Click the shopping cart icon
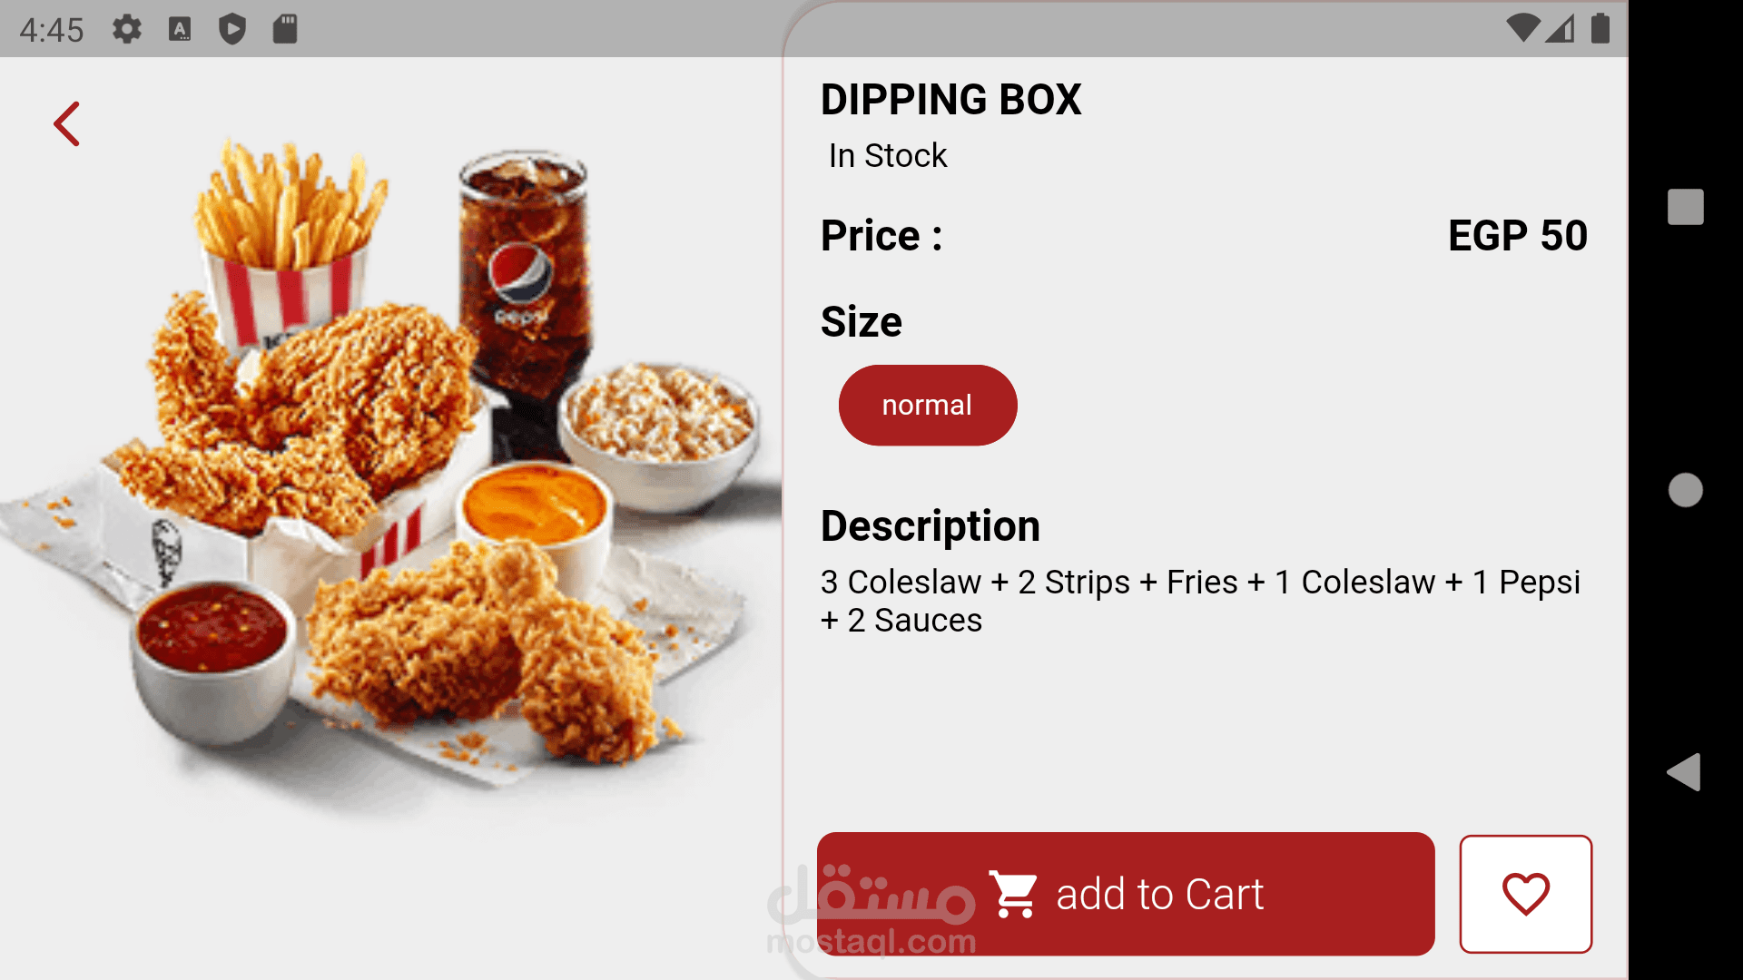The image size is (1743, 980). (1013, 894)
